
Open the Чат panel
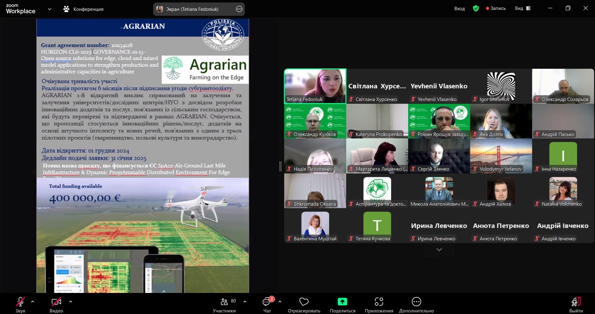tap(267, 304)
